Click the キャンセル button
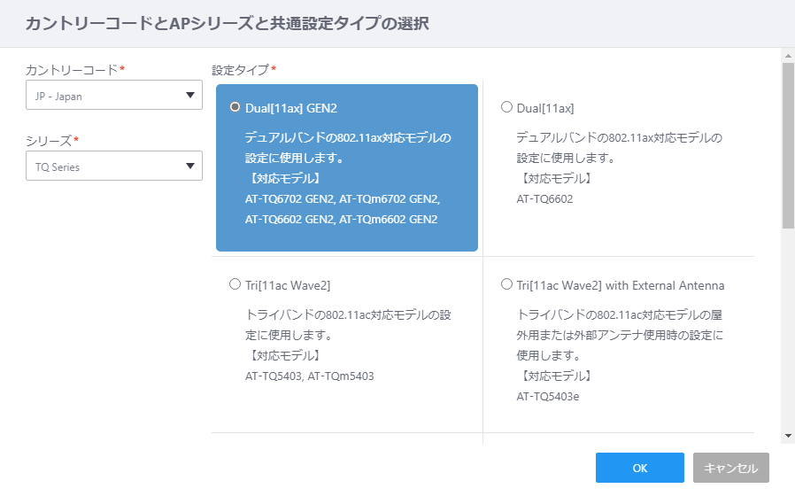This screenshot has height=504, width=795. 731,468
